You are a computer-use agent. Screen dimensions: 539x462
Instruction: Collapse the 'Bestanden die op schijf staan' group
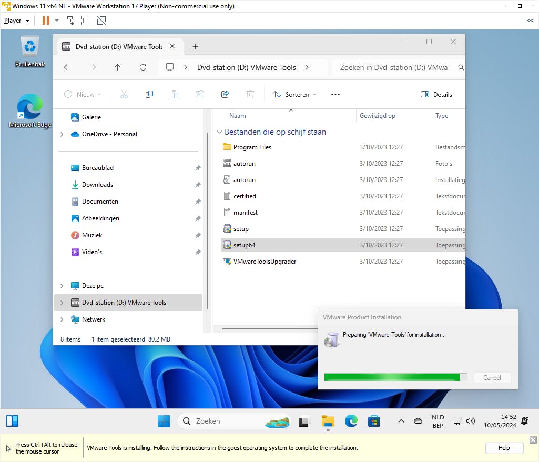click(x=219, y=132)
